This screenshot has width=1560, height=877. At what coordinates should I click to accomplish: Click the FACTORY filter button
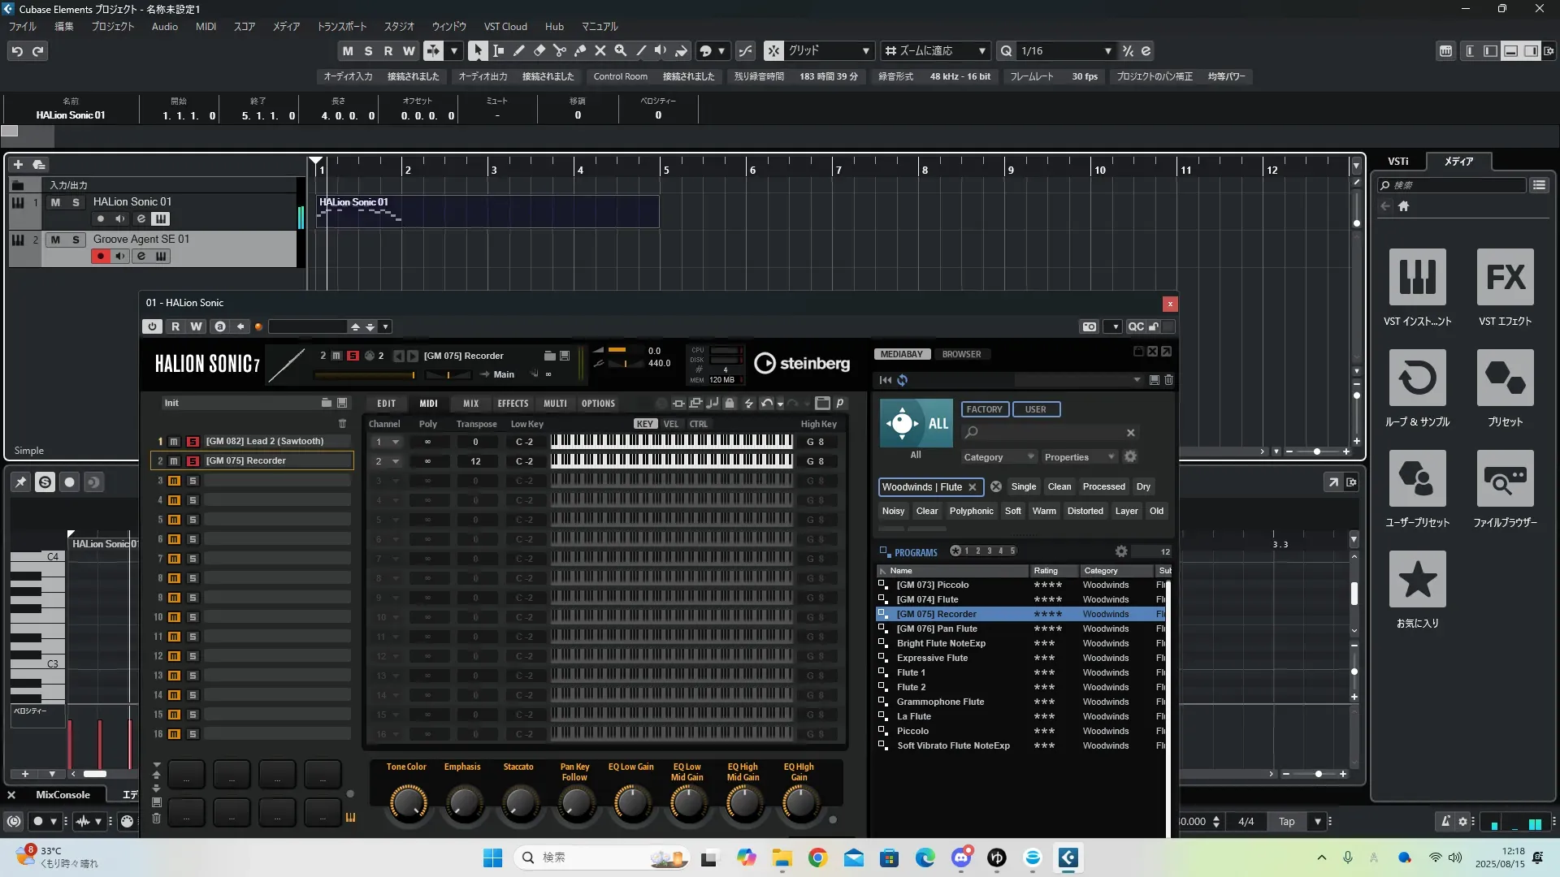point(984,409)
